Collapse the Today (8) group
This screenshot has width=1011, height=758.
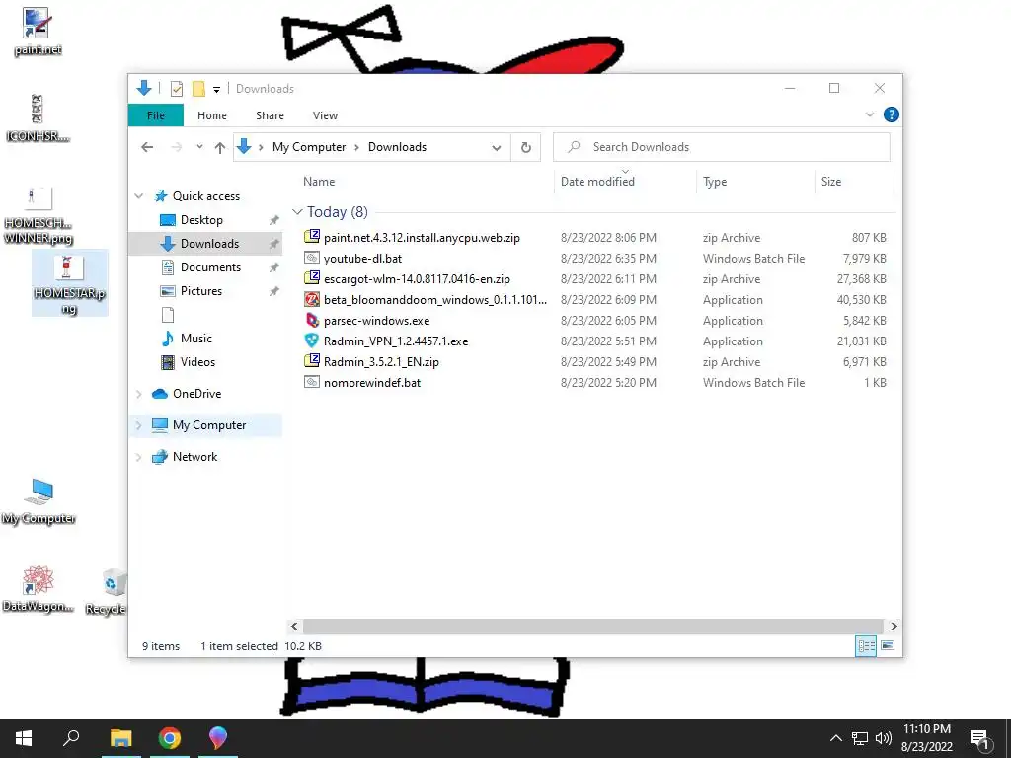coord(297,212)
